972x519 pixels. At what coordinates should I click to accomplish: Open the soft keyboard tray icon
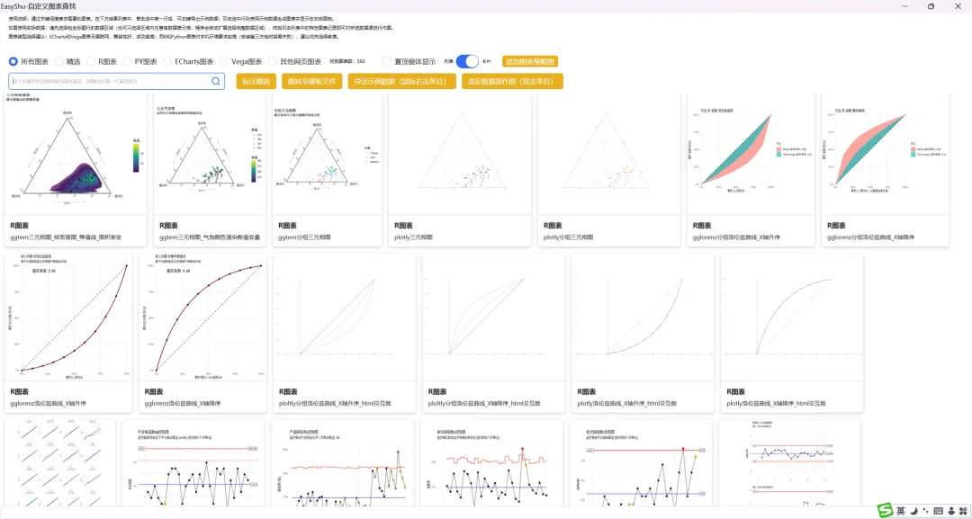[x=938, y=511]
